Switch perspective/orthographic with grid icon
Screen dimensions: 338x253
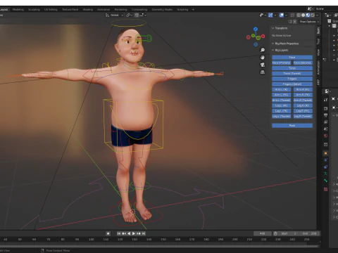263,72
